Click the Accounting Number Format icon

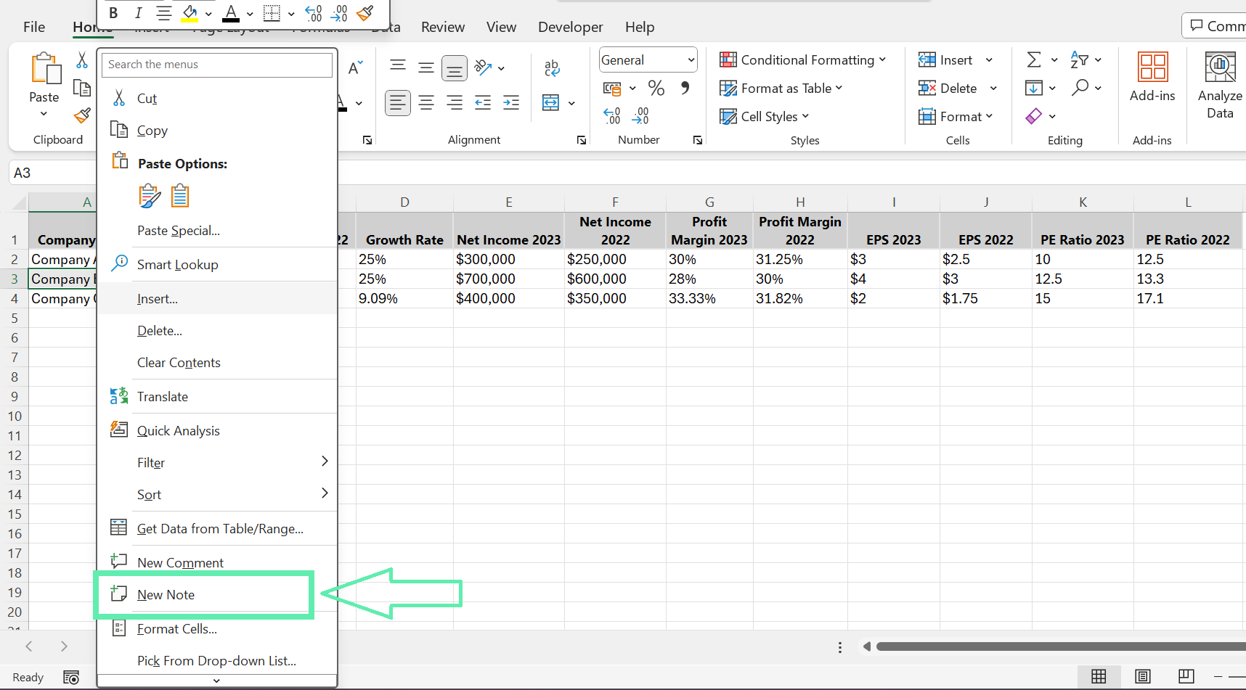pos(612,89)
